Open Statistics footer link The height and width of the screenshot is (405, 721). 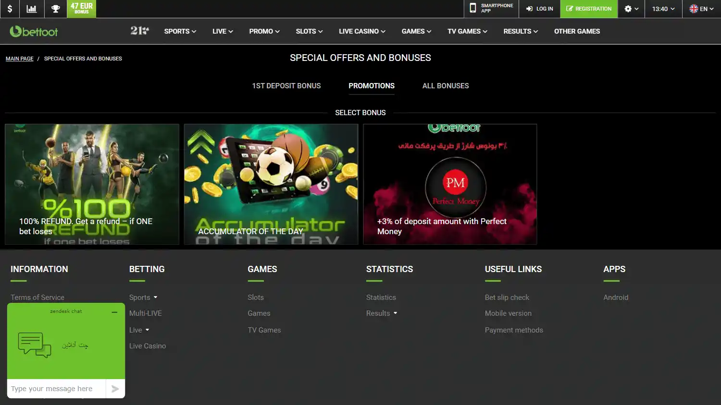coord(381,298)
